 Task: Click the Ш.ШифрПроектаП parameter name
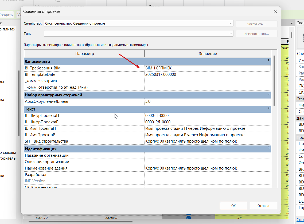coord(42,116)
